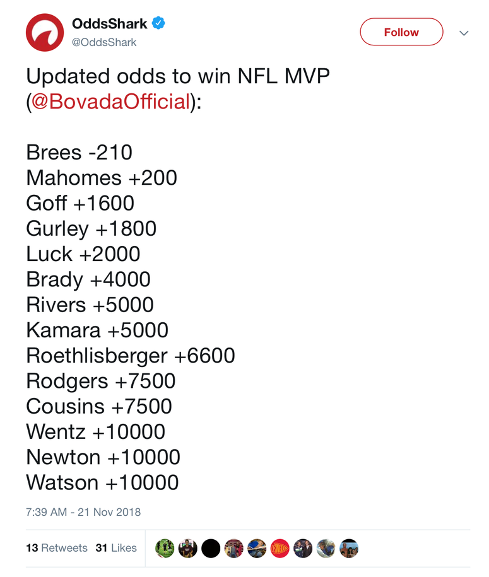This screenshot has height=577, width=489.
Task: Open the 7:39 AM - 21 Nov 2018 timestamp
Action: tap(83, 512)
